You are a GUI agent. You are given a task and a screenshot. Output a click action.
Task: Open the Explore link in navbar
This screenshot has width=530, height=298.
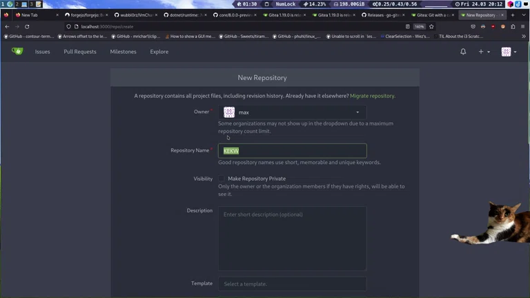pyautogui.click(x=159, y=52)
